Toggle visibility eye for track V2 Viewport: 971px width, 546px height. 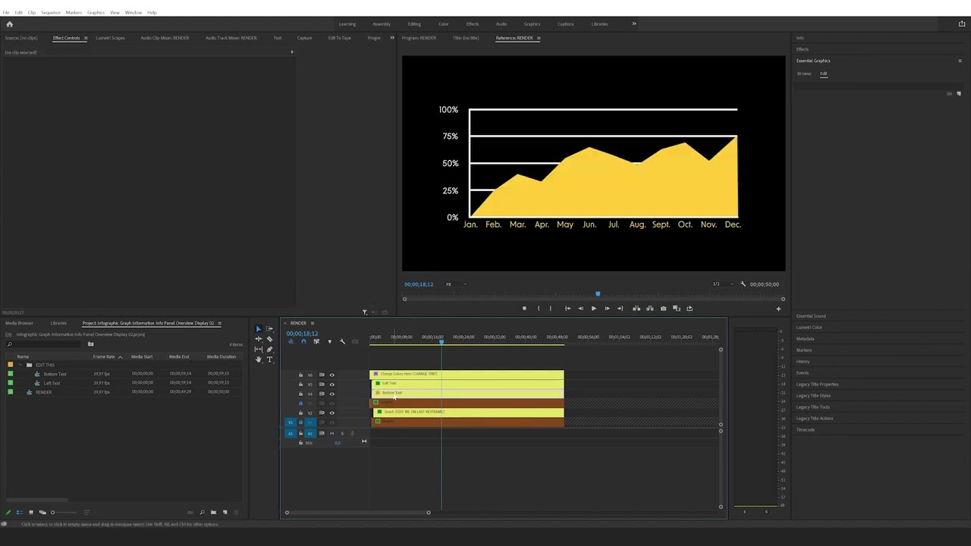[332, 413]
